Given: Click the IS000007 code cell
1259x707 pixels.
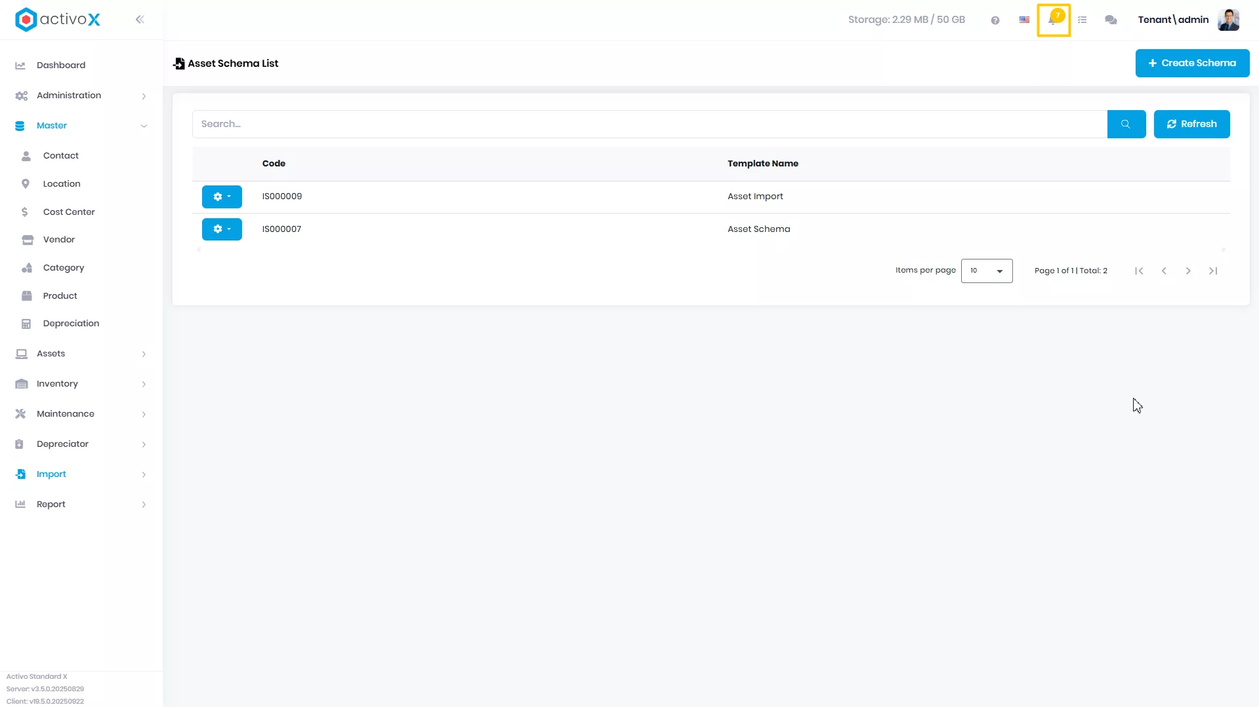Looking at the screenshot, I should (x=281, y=229).
